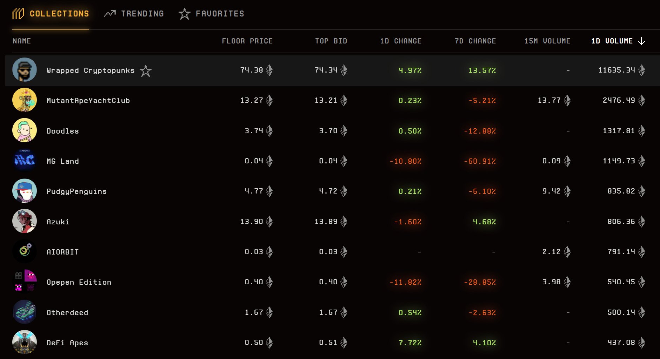This screenshot has height=359, width=660.
Task: Open the MutantApeYachtClub avatar
Action: [x=25, y=100]
